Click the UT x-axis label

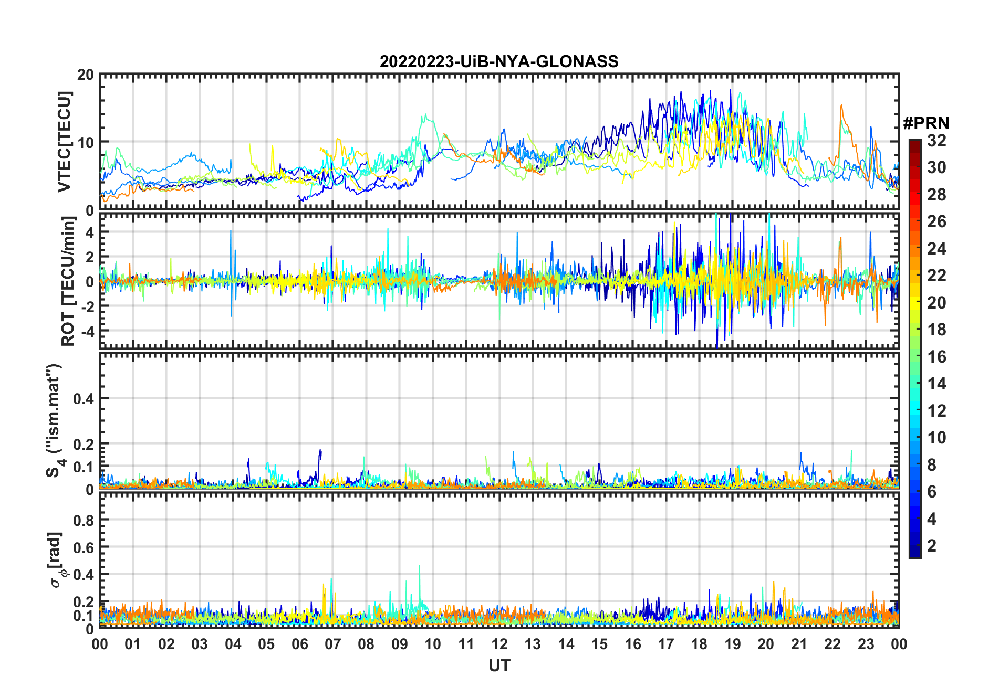tap(499, 665)
